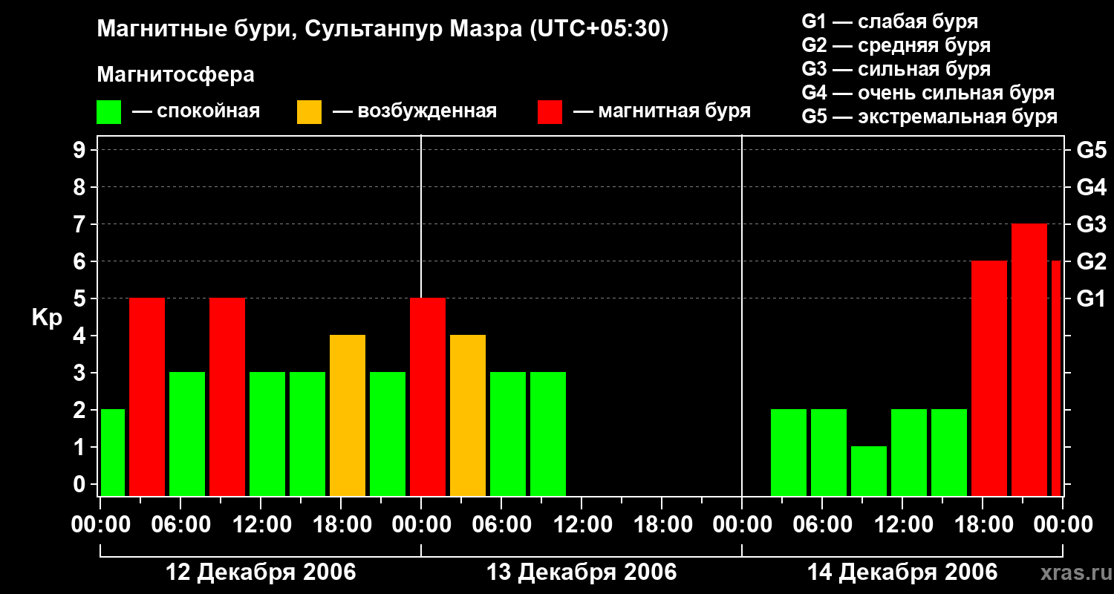Image resolution: width=1114 pixels, height=594 pixels.
Task: Click the G5 storm level label on right axis
Action: click(1091, 150)
